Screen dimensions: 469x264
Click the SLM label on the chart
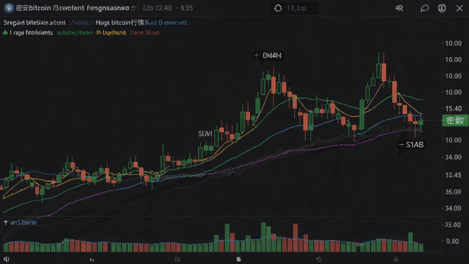(205, 133)
